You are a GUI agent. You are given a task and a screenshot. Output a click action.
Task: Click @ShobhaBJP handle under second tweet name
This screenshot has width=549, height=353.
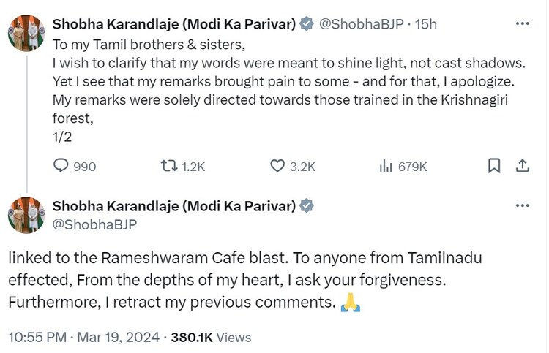coord(94,224)
